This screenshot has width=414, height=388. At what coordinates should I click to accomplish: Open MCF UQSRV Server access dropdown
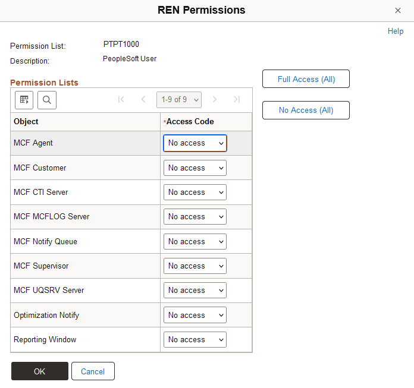(195, 290)
